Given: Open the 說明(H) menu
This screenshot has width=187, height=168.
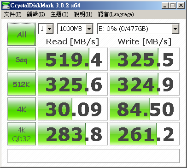Looking at the screenshot, I should pos(83,14).
